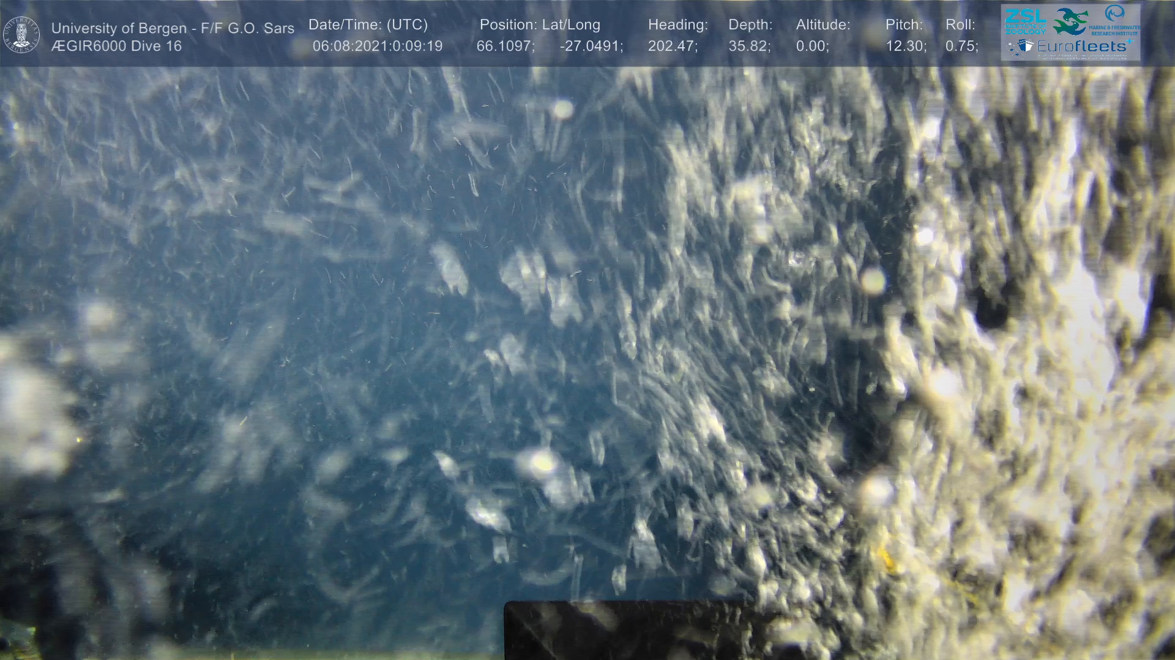Click the Eurofleets ship icon

click(1026, 46)
